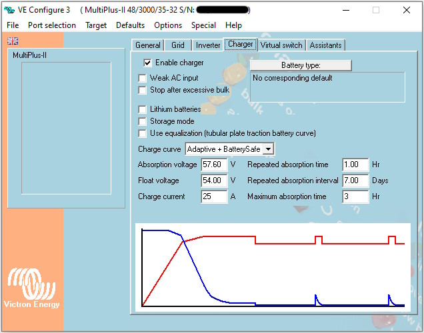This screenshot has height=333, width=424.
Task: Click the Charge current input field
Action: (213, 196)
